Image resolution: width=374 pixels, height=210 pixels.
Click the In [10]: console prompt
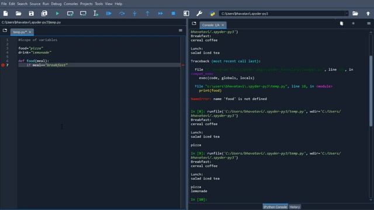coord(199,199)
